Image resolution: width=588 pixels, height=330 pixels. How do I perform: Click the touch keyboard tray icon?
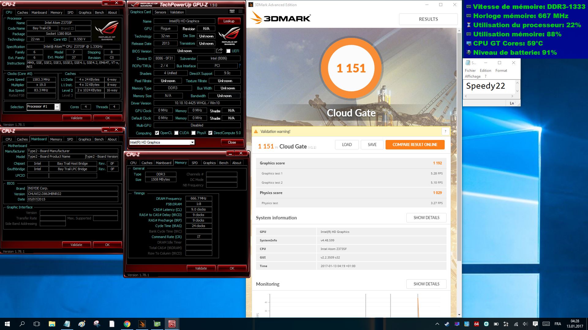click(546, 324)
